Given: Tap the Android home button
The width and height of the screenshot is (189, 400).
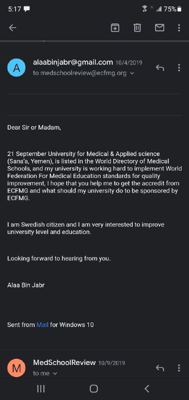Looking at the screenshot, I should coord(94,389).
